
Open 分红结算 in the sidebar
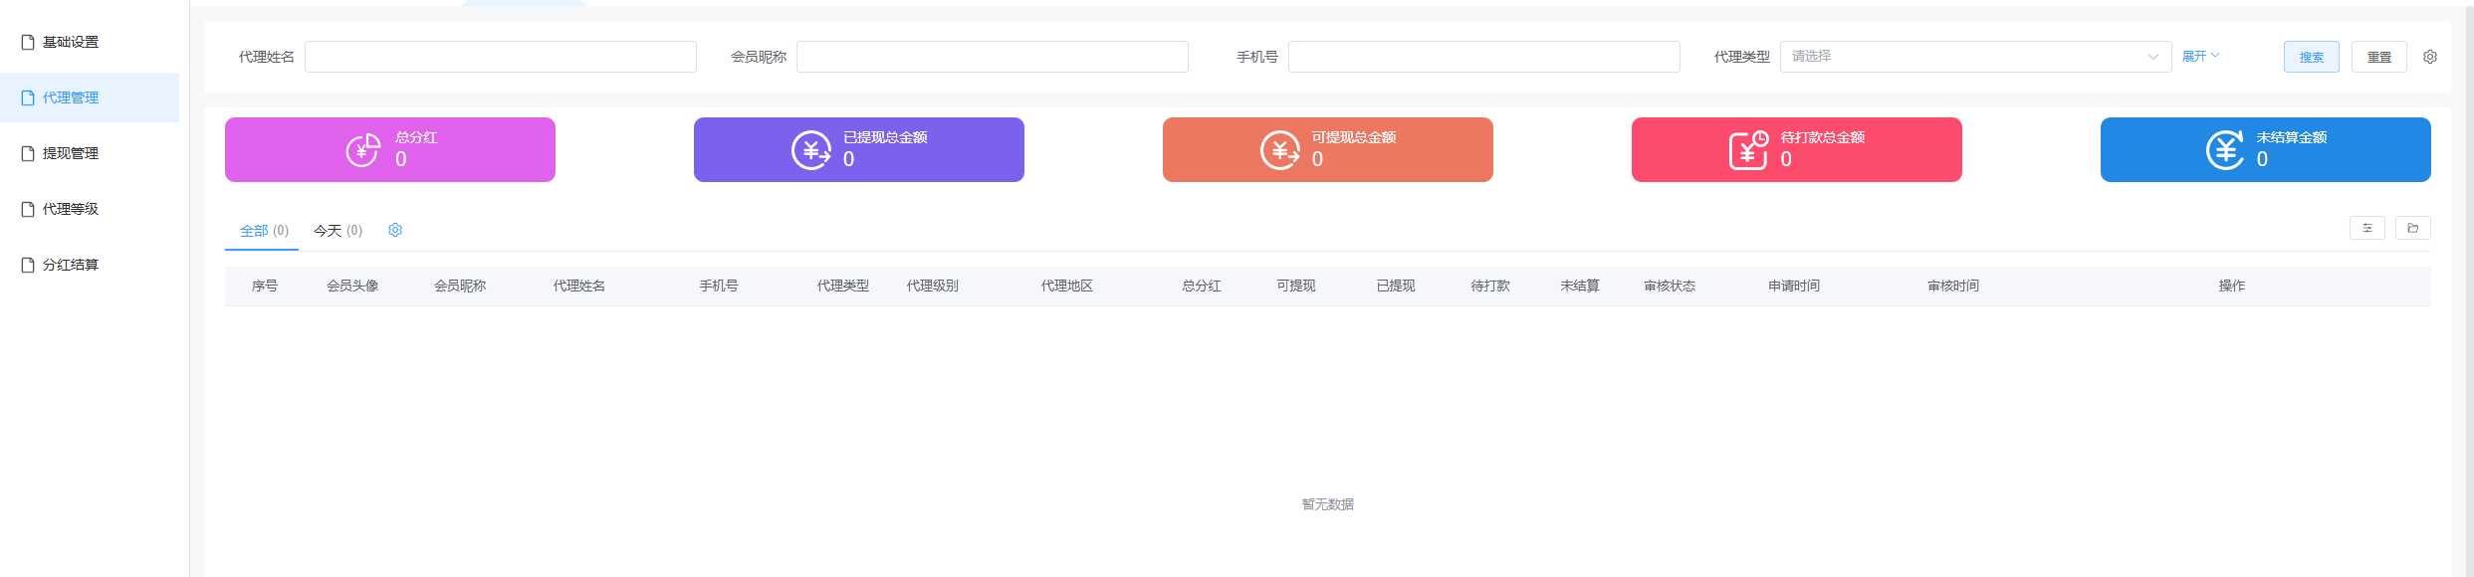90,265
